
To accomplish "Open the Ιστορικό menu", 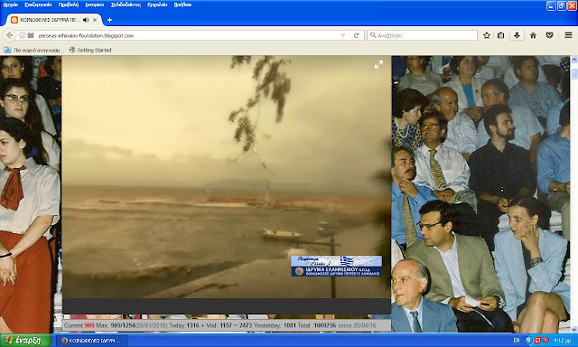I will click(94, 5).
